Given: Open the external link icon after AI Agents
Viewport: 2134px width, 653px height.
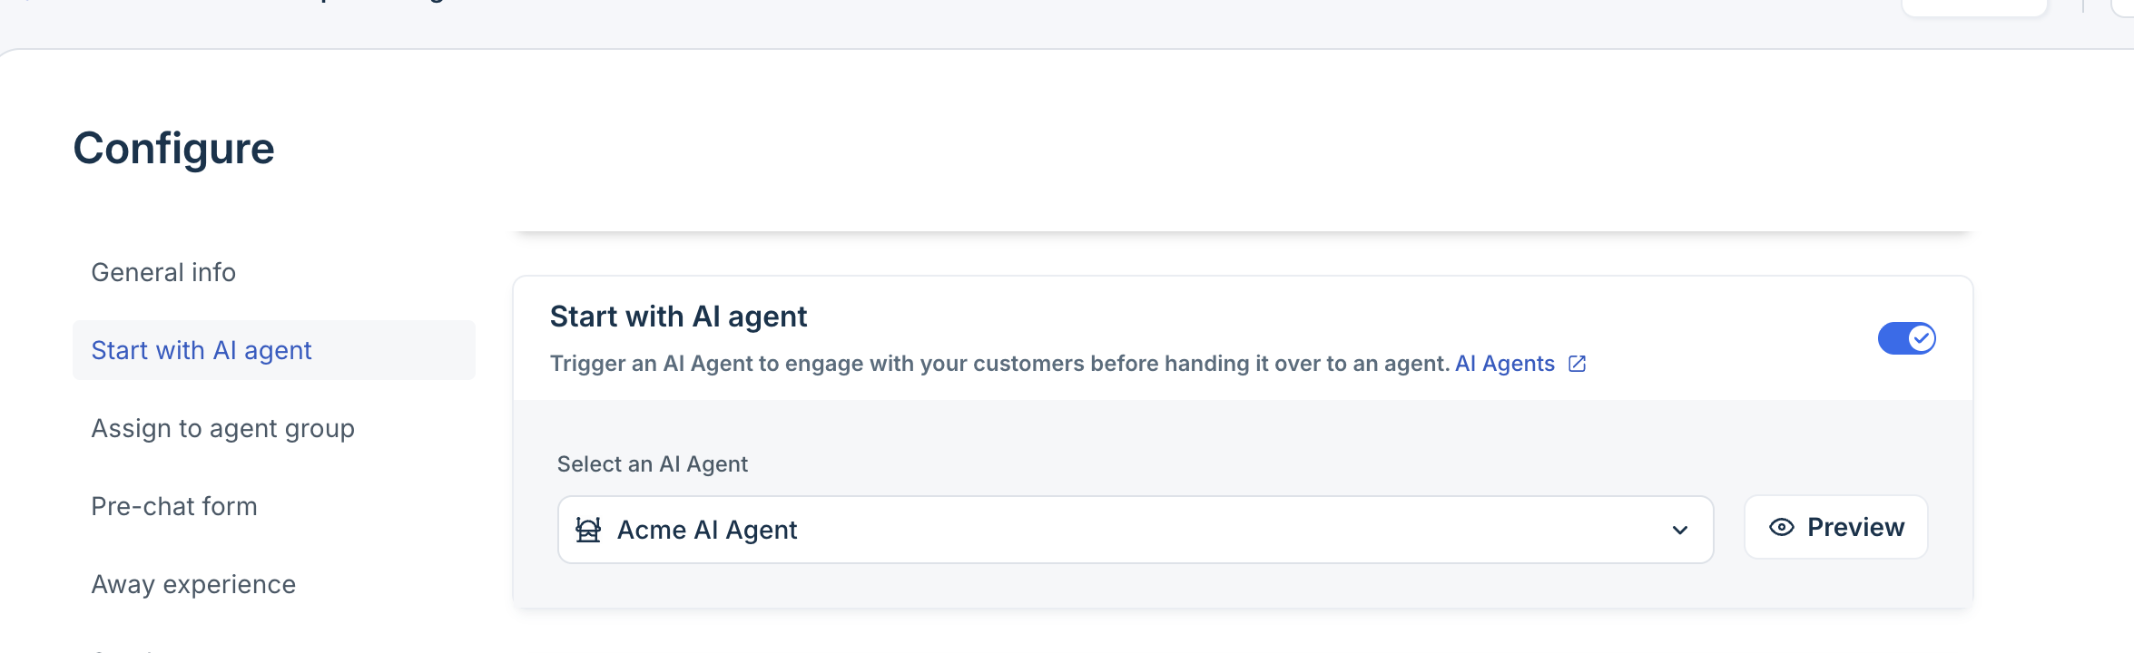Looking at the screenshot, I should tap(1578, 364).
